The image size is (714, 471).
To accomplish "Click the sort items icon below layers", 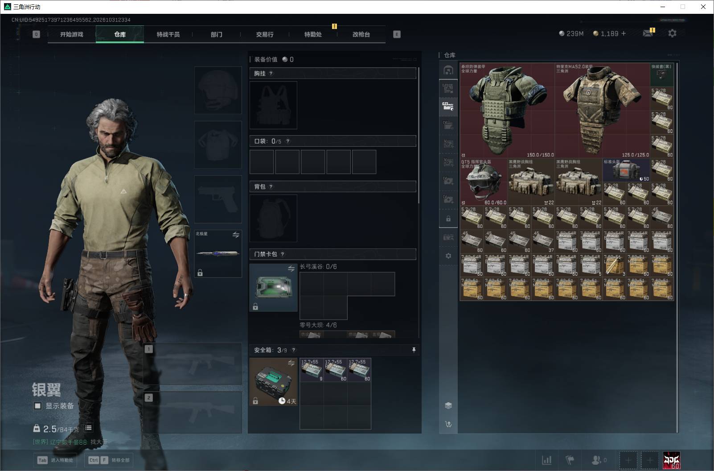I will [x=448, y=424].
